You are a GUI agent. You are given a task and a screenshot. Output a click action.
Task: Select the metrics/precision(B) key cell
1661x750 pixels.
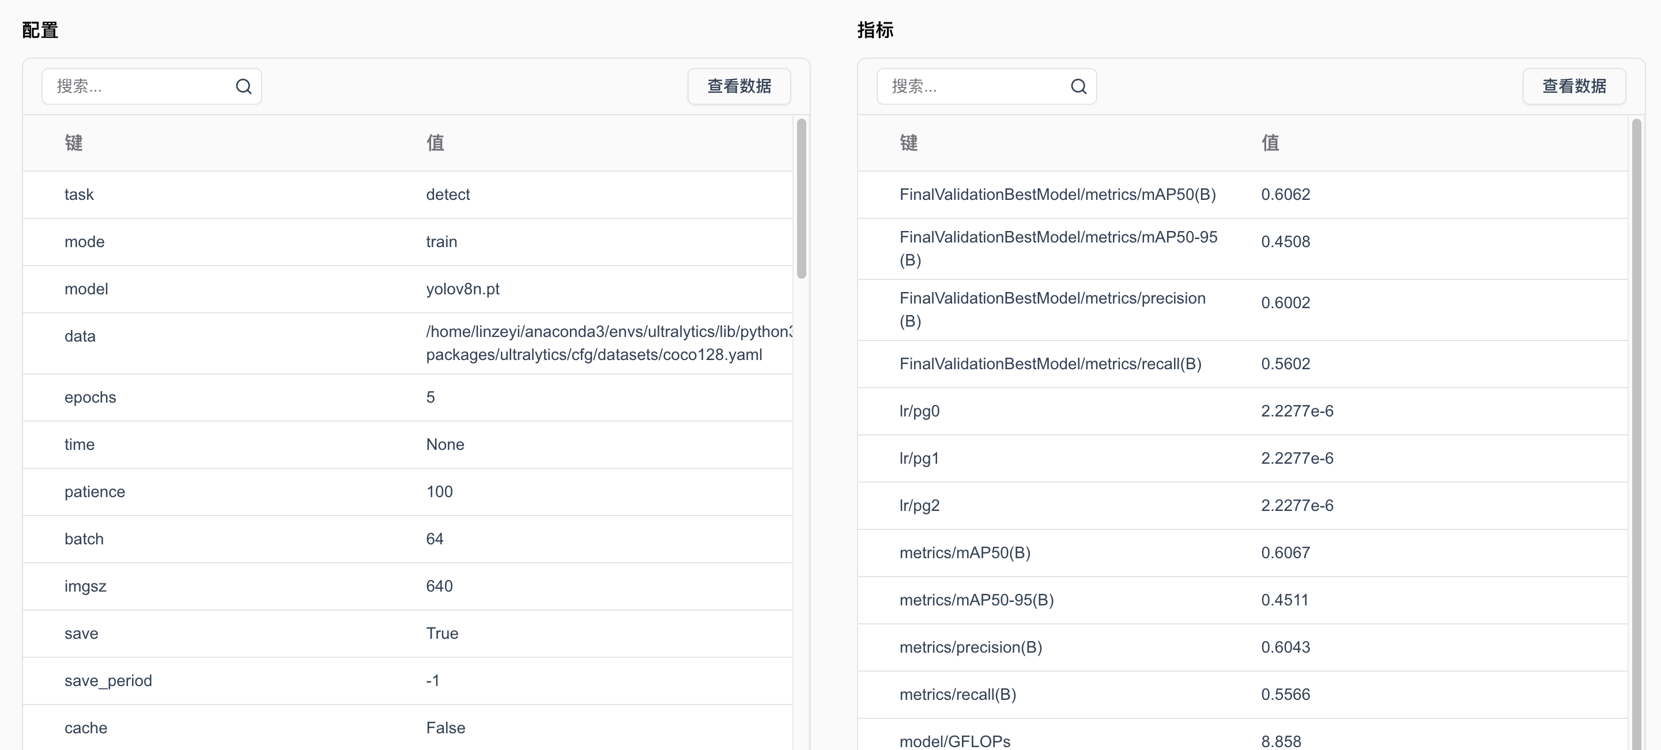(x=971, y=647)
